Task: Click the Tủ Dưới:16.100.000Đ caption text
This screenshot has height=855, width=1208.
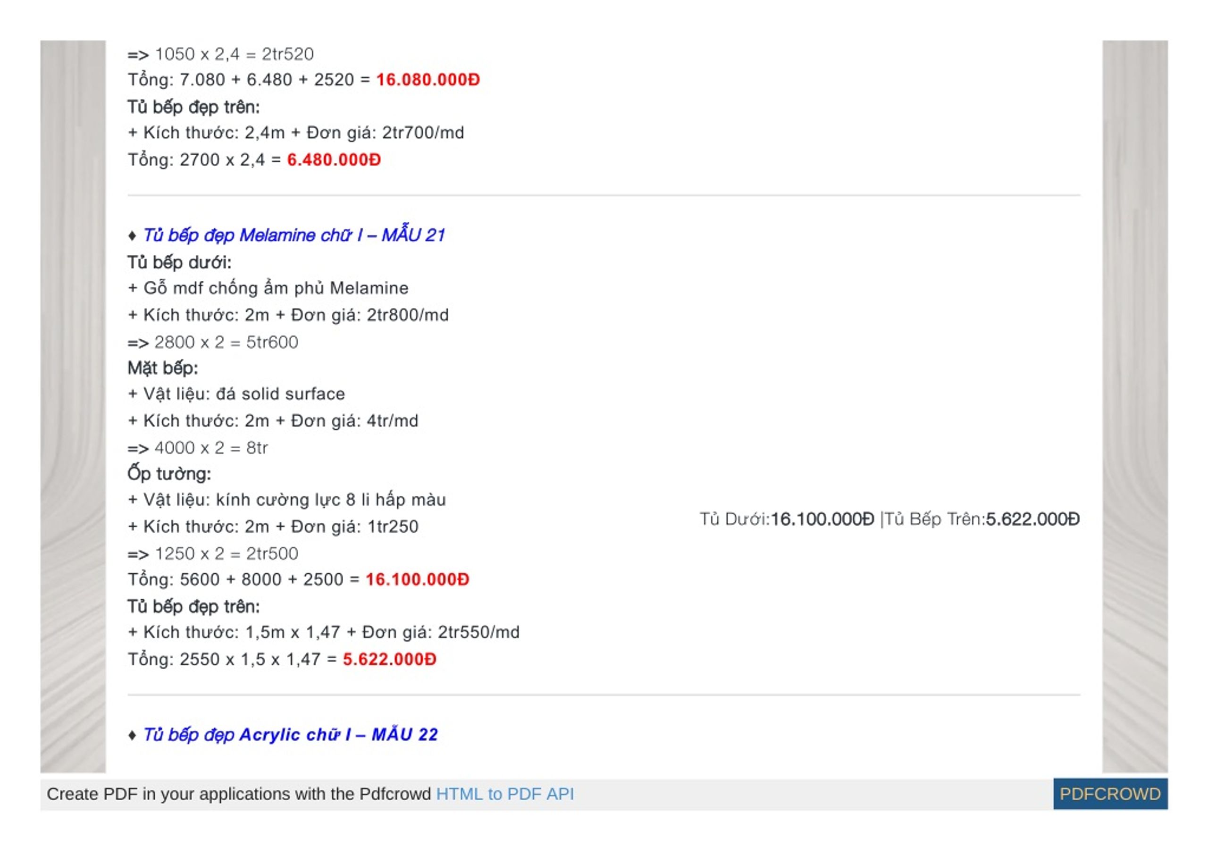Action: click(787, 519)
